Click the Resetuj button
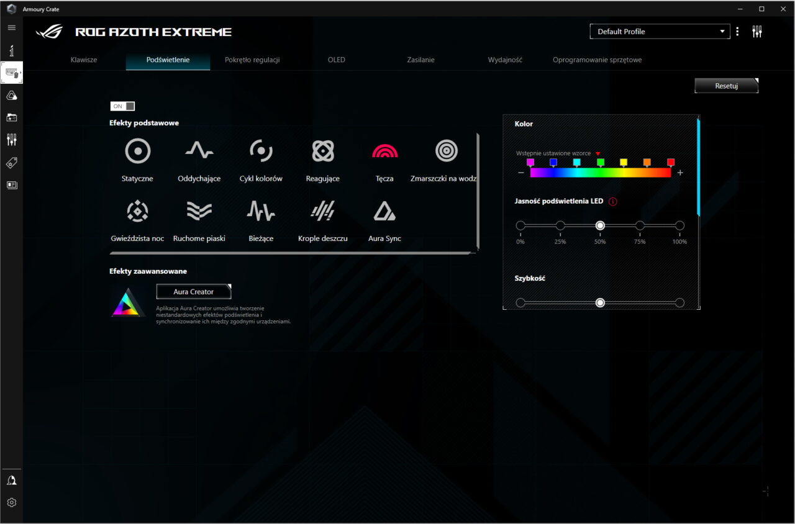795x524 pixels. [726, 86]
